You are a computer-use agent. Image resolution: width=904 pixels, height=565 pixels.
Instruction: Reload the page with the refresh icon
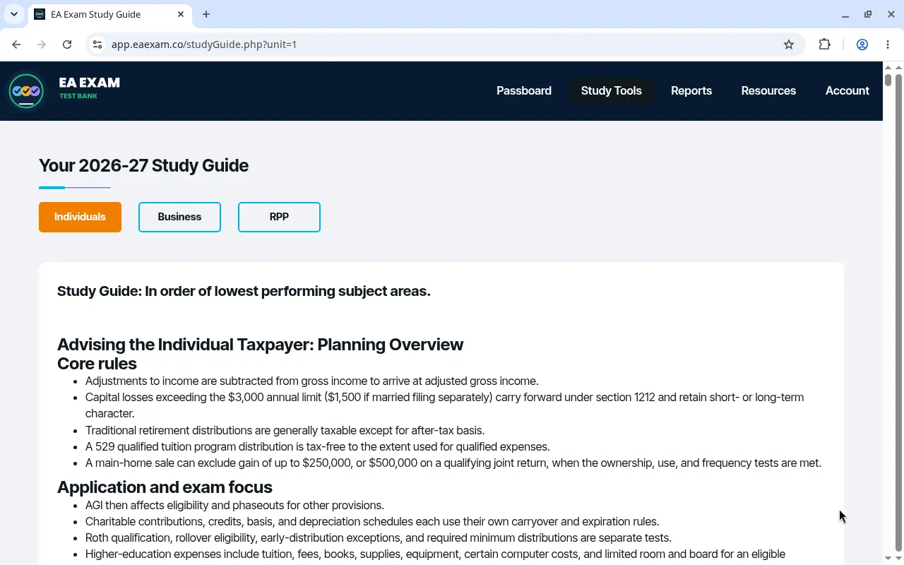point(67,44)
